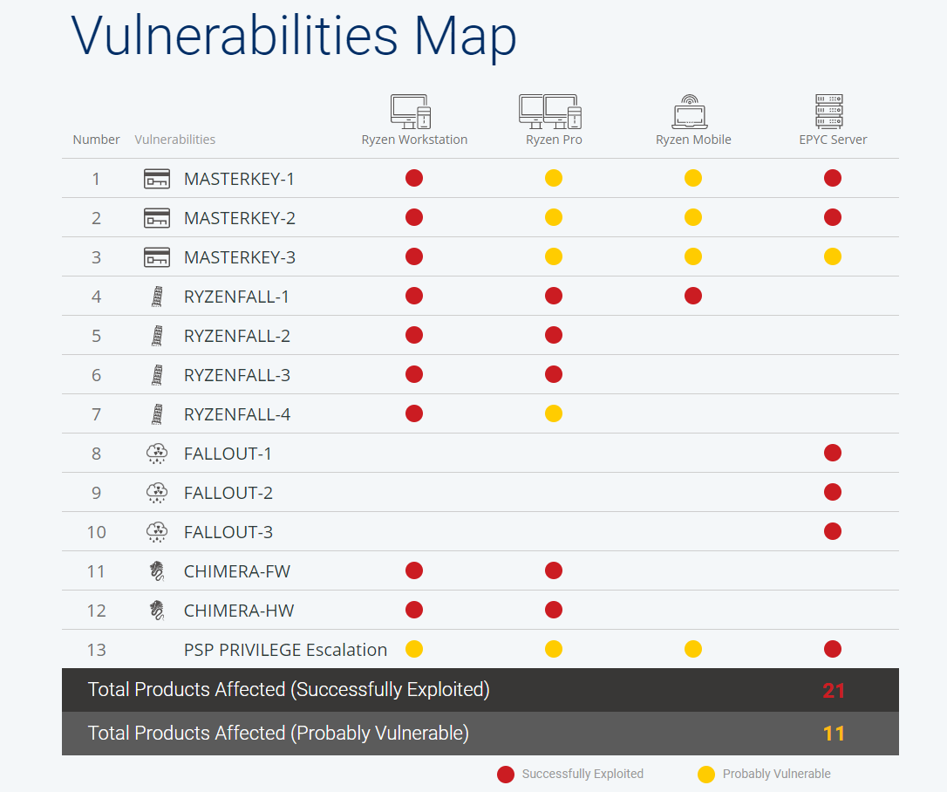The image size is (947, 792).
Task: Click red dot for RYZENFALL-1 Ryzen Mobile
Action: [693, 296]
